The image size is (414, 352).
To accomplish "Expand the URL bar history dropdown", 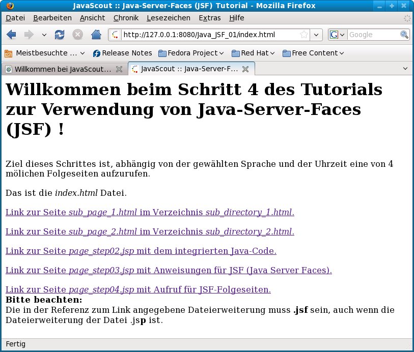I will point(317,35).
